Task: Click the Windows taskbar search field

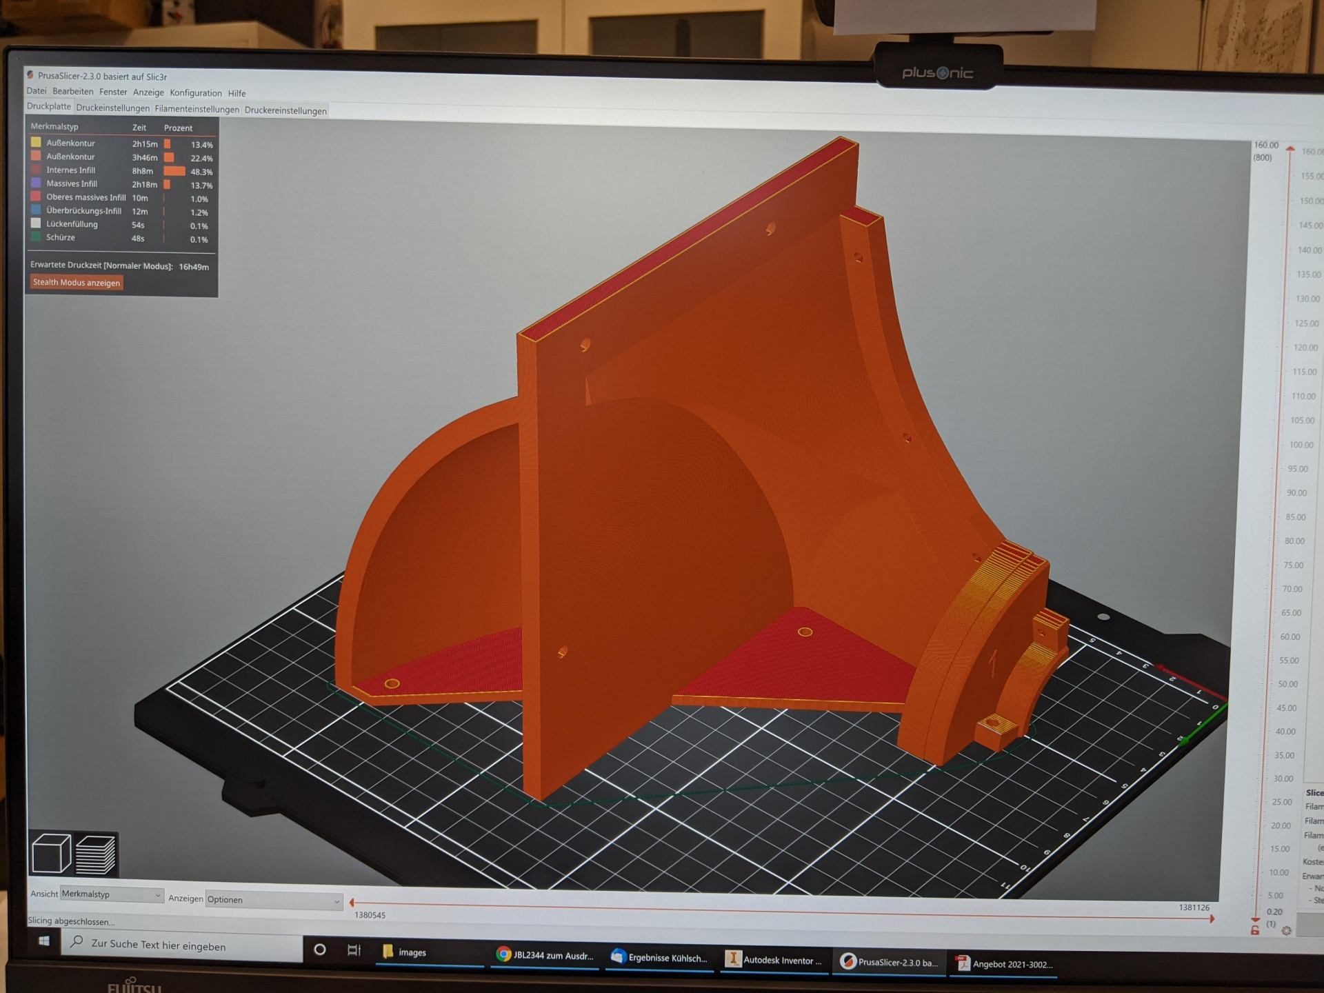Action: (183, 945)
